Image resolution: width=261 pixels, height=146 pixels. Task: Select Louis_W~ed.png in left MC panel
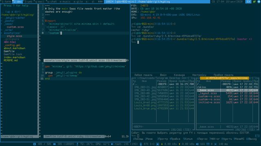145,102
